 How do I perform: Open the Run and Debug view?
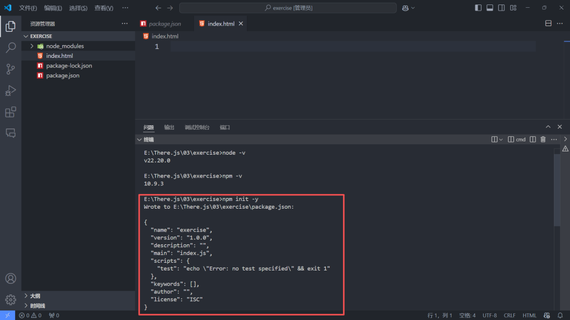click(x=11, y=91)
